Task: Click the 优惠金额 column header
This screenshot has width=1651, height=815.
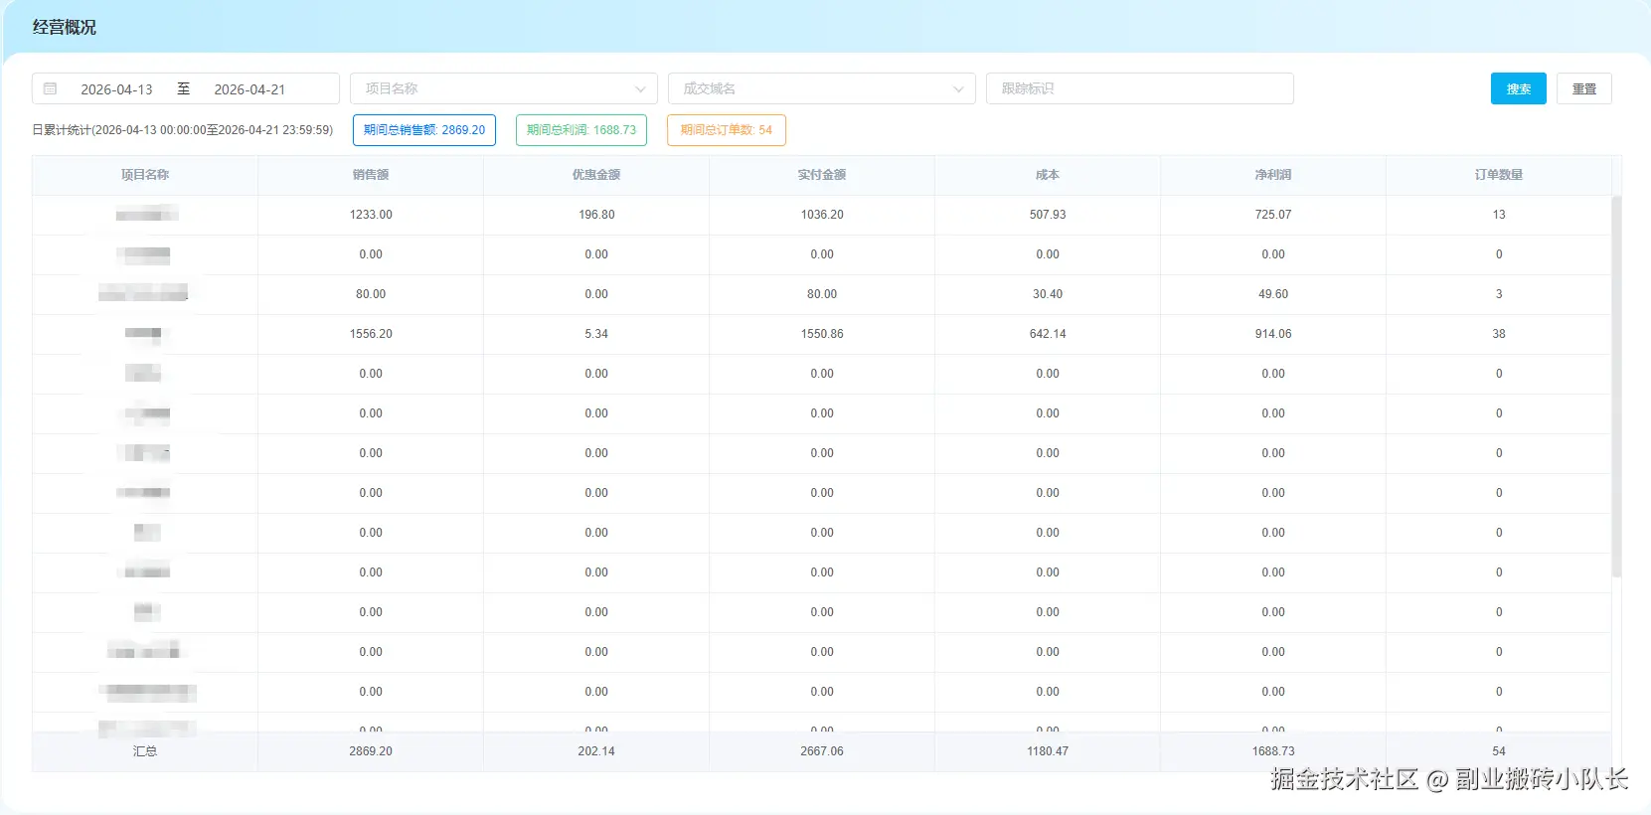Action: [x=596, y=175]
